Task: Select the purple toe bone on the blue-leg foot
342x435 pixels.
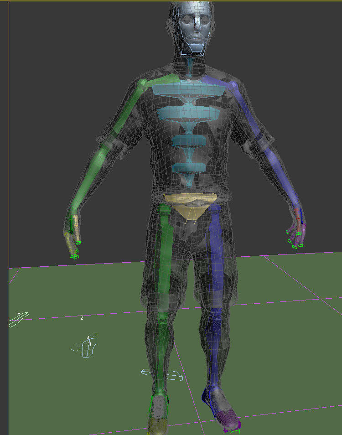Action: click(x=228, y=419)
